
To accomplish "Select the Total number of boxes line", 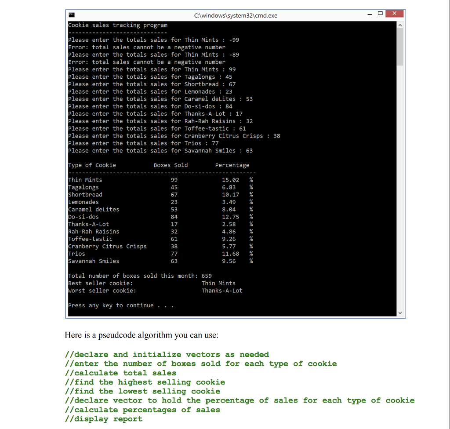I will point(139,276).
